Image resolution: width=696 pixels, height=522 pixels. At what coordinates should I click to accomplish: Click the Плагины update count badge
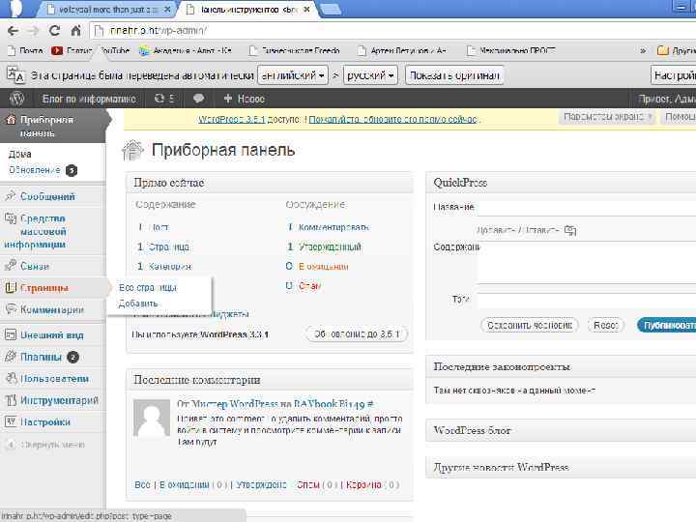pyautogui.click(x=72, y=357)
